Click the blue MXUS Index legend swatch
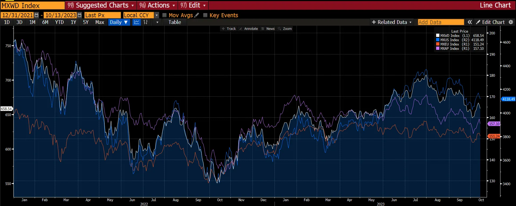This screenshot has height=206, width=516. click(x=438, y=40)
